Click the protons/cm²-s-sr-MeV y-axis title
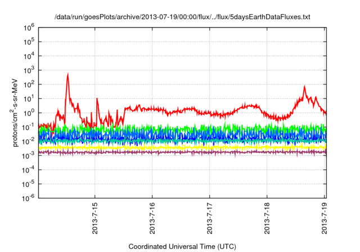The height and width of the screenshot is (252, 360). [x=14, y=112]
